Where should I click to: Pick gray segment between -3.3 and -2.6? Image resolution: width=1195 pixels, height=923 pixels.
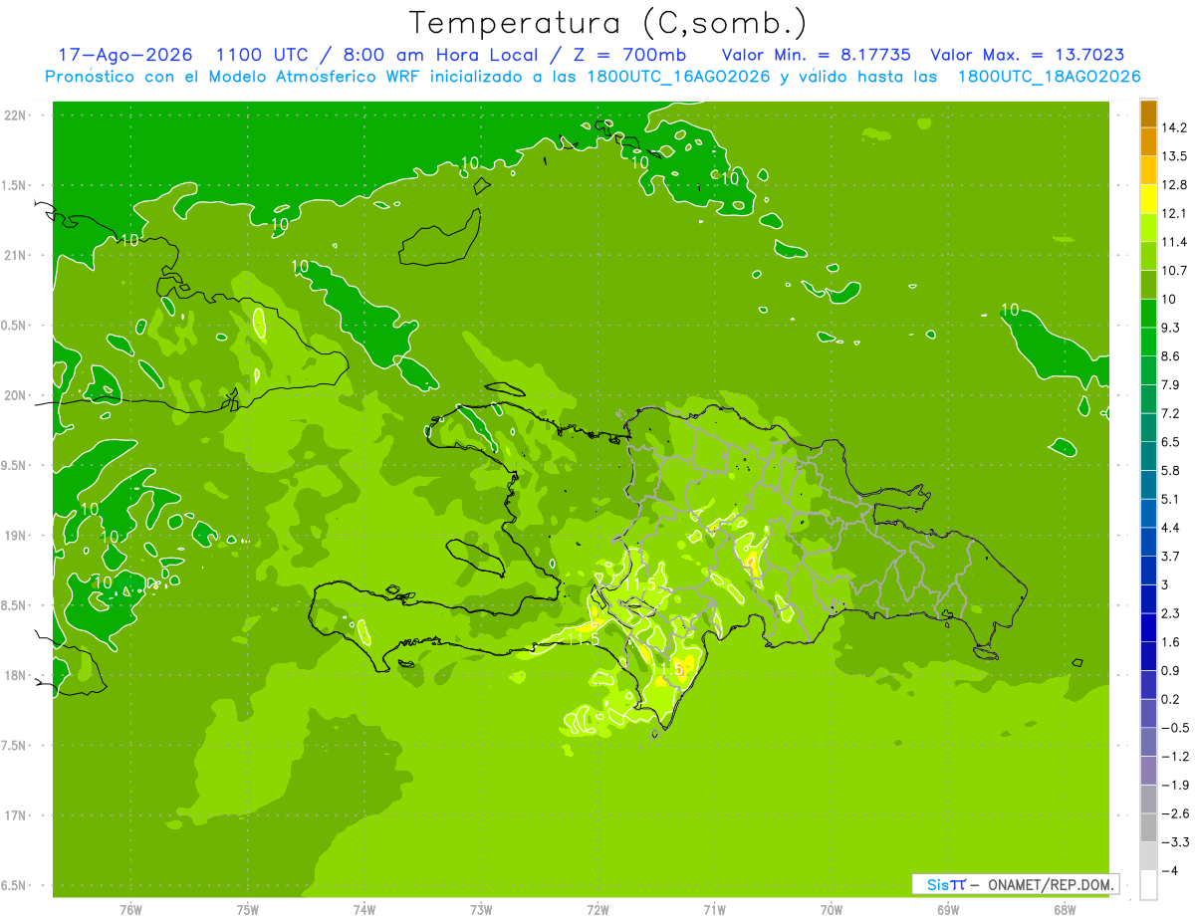pyautogui.click(x=1148, y=828)
